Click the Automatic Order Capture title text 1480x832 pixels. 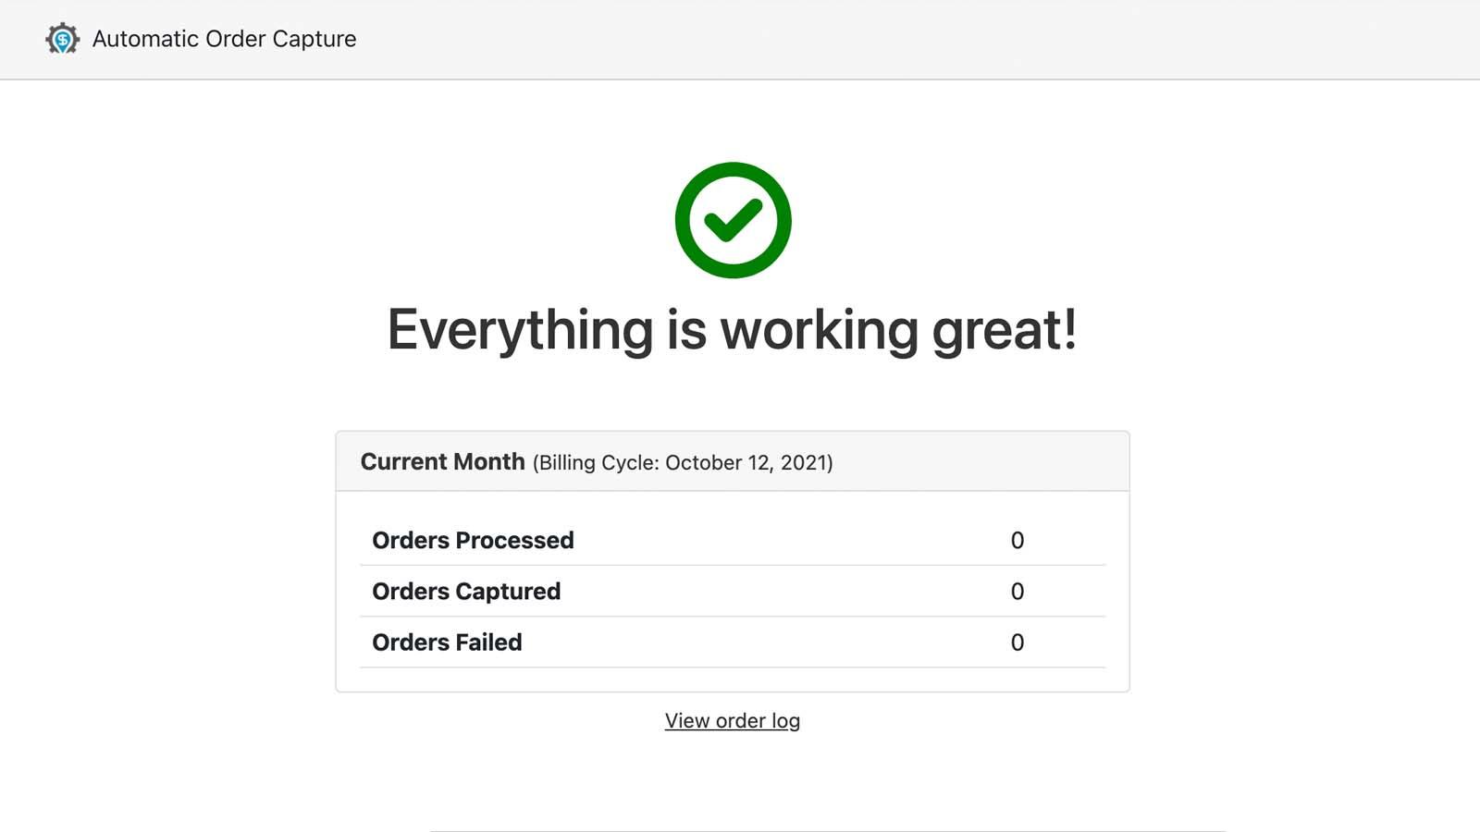pos(223,39)
